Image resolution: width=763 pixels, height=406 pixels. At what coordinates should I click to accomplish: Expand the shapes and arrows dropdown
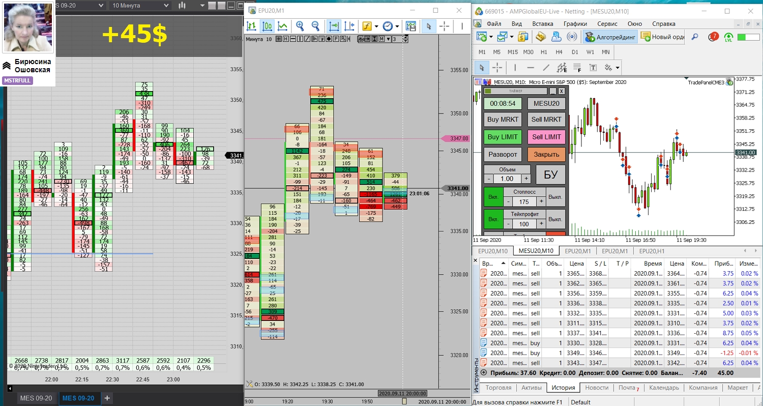coord(618,68)
